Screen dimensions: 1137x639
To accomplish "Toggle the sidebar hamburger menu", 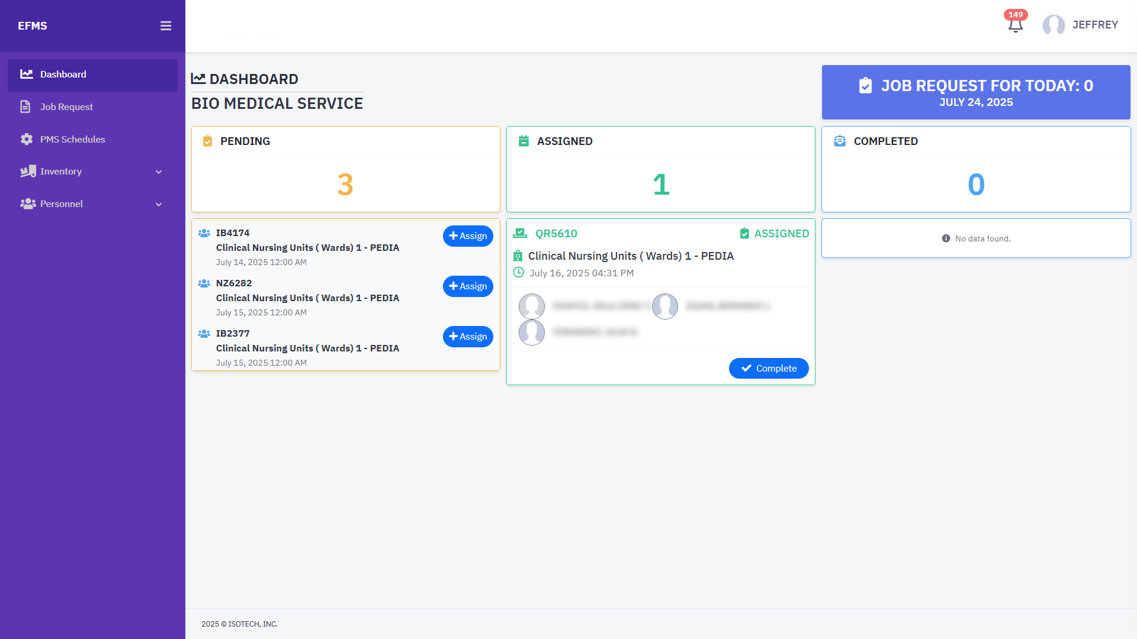I will tap(166, 26).
